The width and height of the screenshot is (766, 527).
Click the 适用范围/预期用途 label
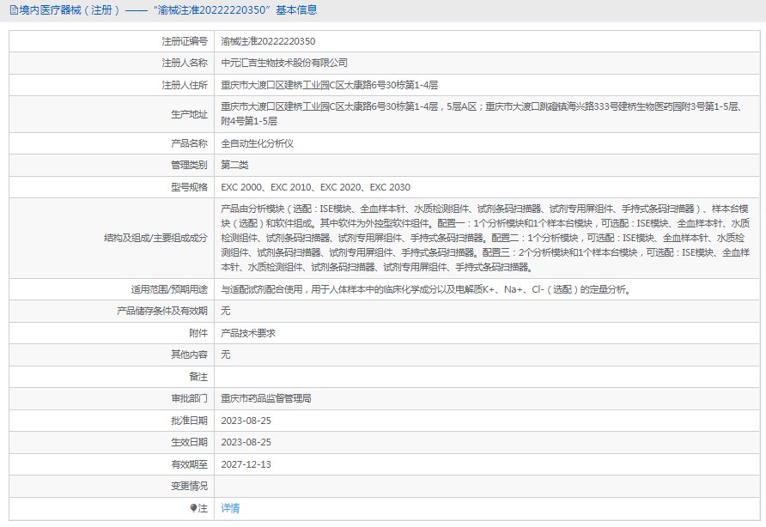tap(169, 289)
